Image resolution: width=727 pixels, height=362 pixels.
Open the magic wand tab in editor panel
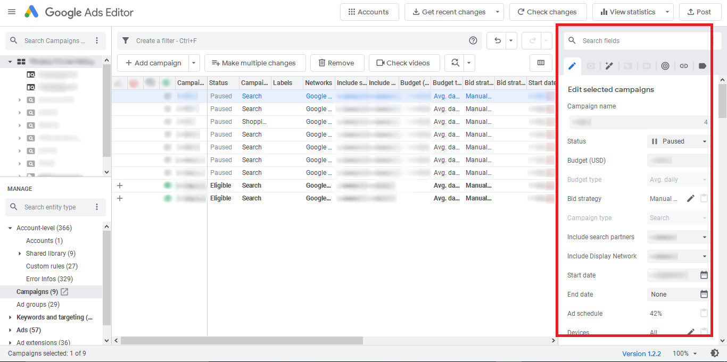coord(609,66)
